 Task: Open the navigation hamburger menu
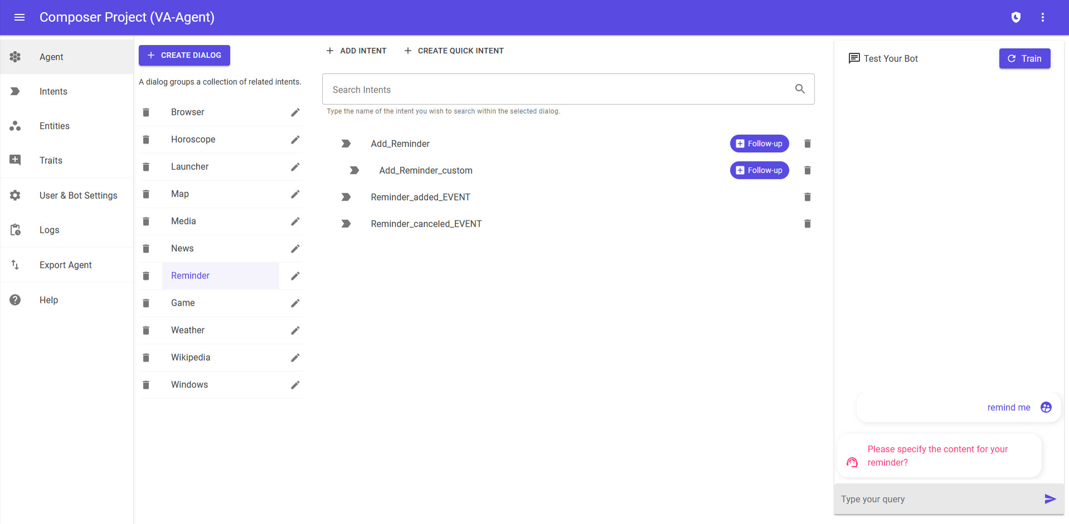pyautogui.click(x=20, y=17)
